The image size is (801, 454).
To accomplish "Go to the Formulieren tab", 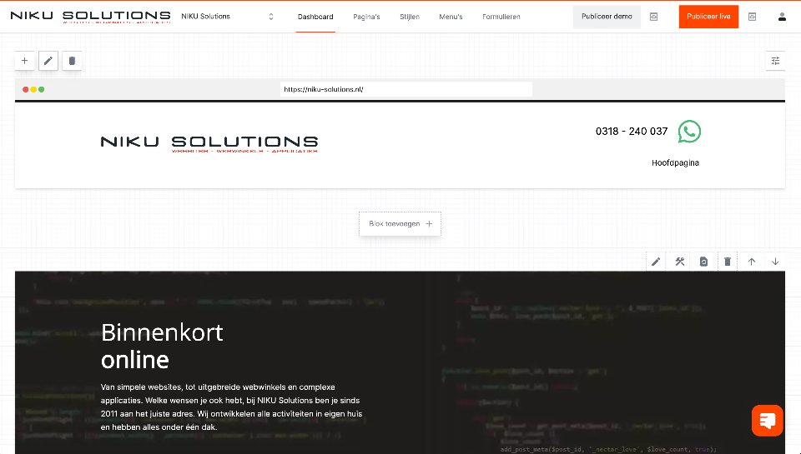I will click(x=501, y=17).
